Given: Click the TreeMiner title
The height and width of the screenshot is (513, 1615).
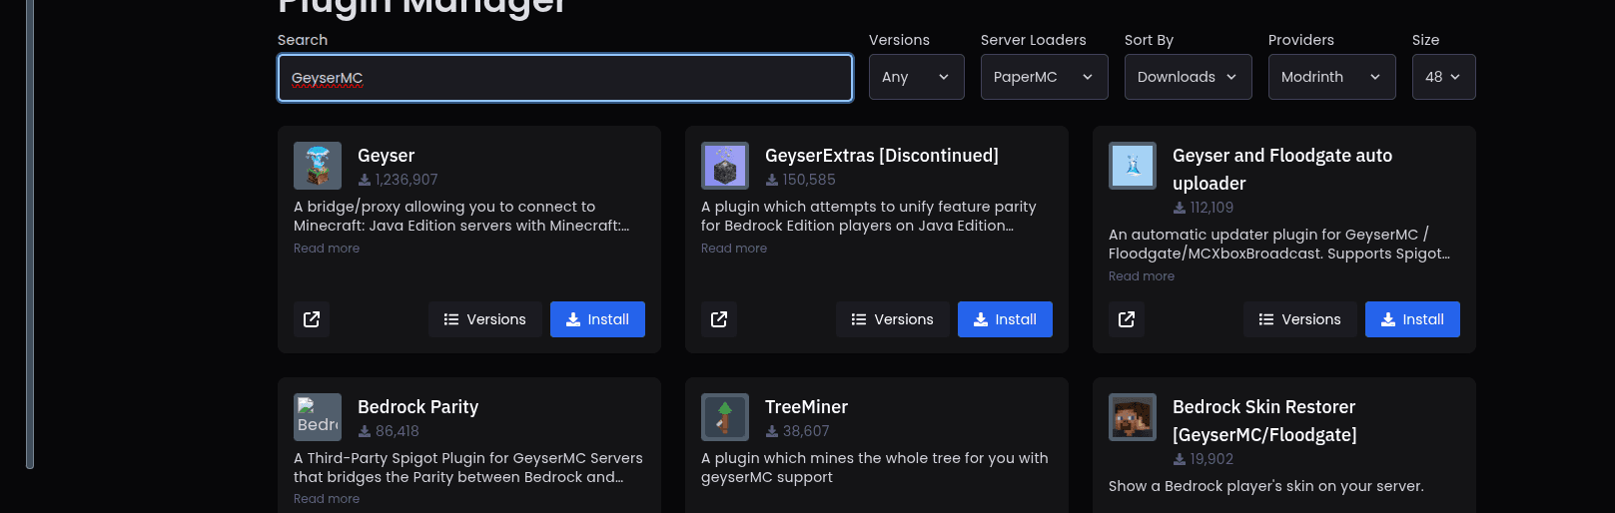Looking at the screenshot, I should 806,407.
